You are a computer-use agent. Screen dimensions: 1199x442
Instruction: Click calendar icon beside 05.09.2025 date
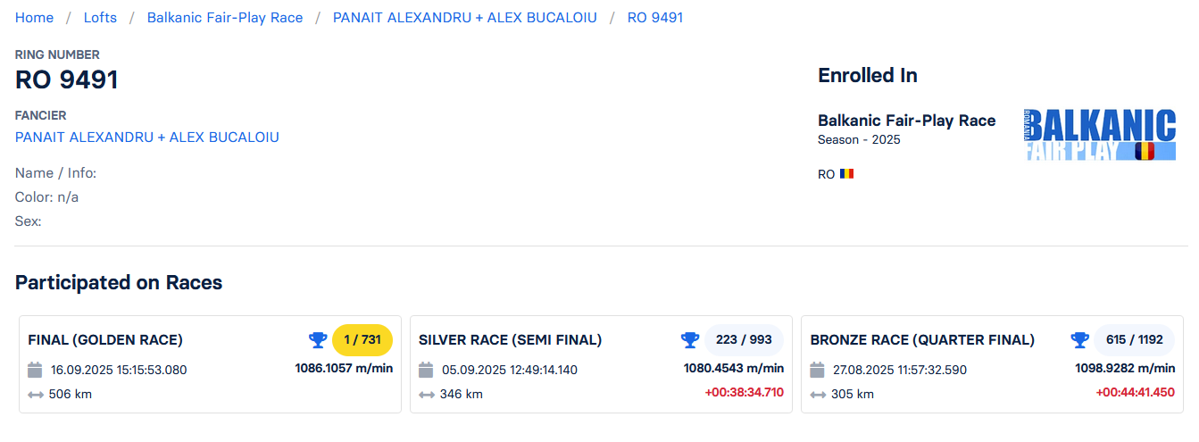426,370
